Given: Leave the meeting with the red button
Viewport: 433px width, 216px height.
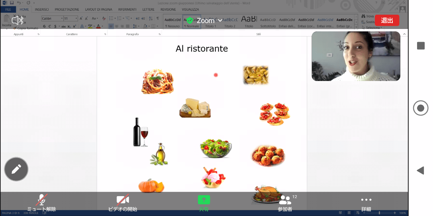Looking at the screenshot, I should pos(387,20).
